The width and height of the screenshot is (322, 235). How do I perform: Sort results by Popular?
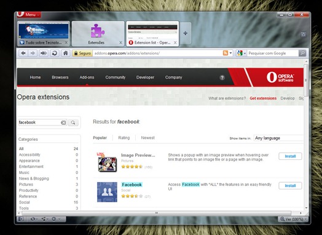point(100,138)
